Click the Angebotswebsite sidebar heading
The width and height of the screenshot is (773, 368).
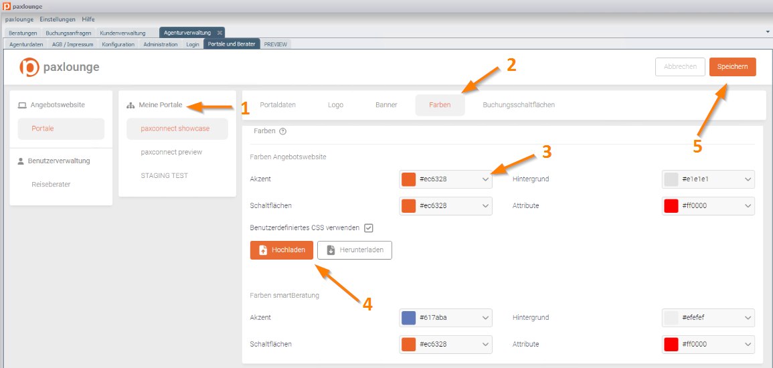point(58,105)
